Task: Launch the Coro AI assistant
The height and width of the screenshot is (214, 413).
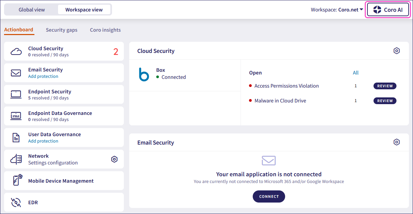Action: pos(388,10)
